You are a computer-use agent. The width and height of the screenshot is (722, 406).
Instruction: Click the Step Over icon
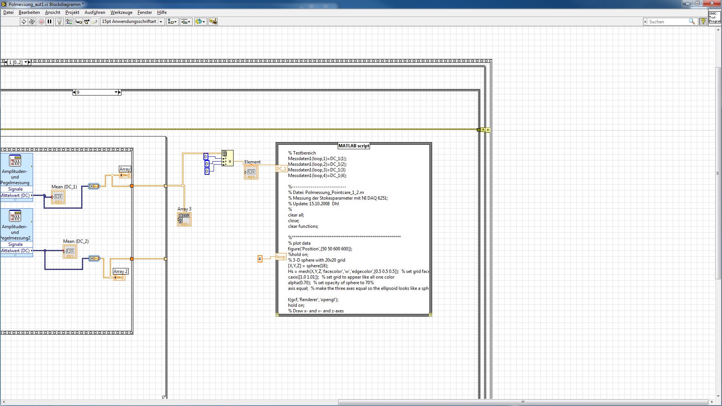point(87,22)
